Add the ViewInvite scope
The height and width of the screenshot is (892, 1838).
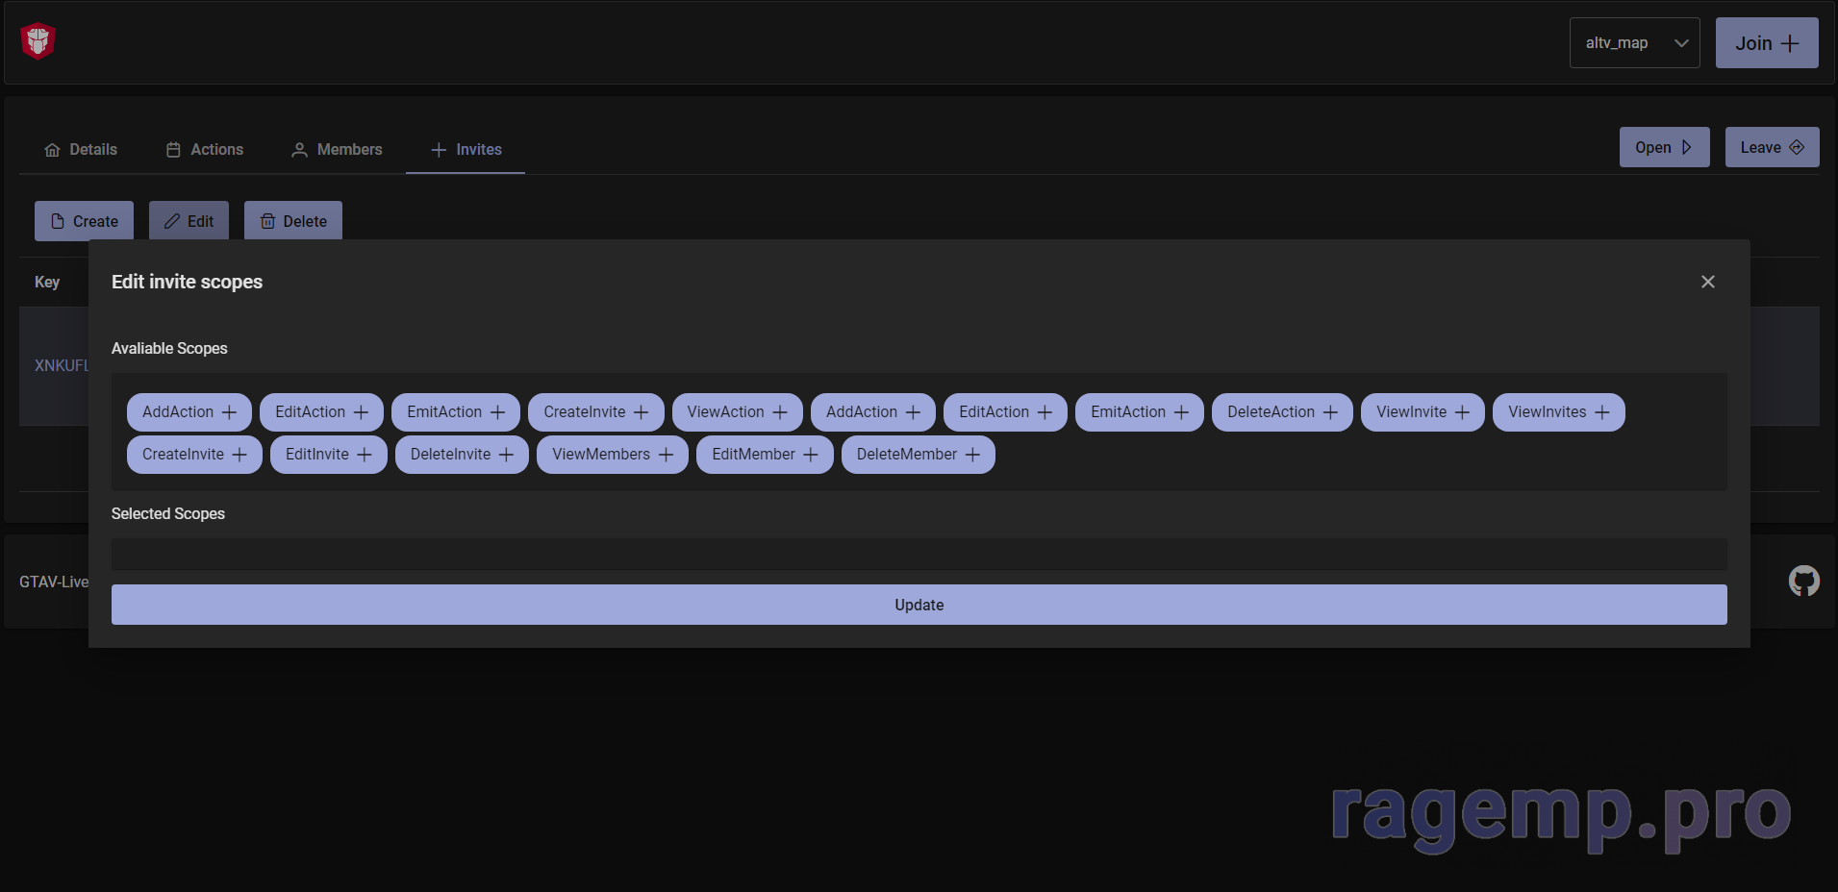point(1423,412)
